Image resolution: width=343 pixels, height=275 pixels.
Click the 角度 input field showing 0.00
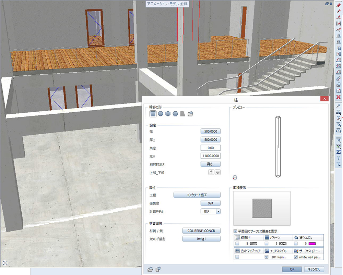tap(211, 148)
